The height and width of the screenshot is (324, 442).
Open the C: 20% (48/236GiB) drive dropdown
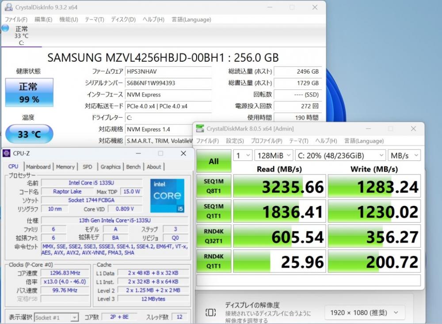click(x=340, y=155)
